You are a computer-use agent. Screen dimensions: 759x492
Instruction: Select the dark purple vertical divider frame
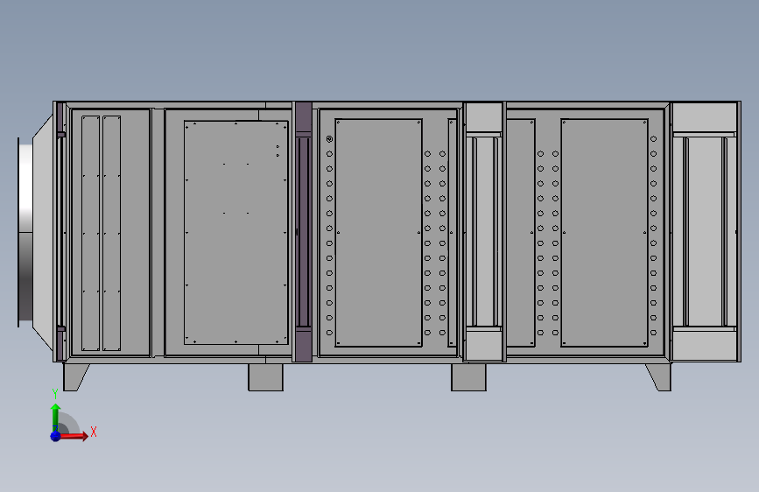pos(304,231)
